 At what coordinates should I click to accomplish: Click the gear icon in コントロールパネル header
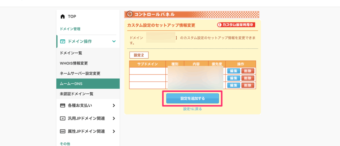(129, 15)
